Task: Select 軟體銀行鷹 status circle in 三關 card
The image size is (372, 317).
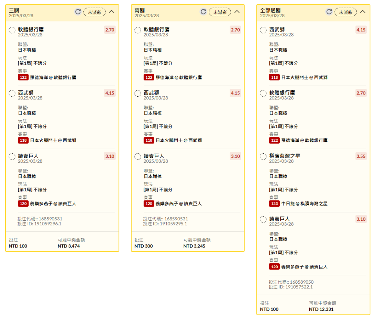Action: [12, 30]
